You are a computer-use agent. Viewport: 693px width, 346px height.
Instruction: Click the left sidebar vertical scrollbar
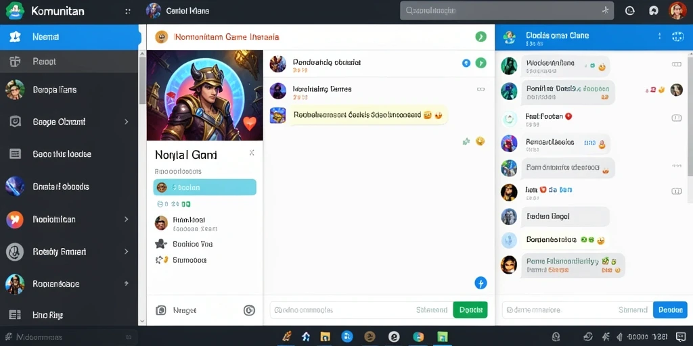(x=142, y=188)
